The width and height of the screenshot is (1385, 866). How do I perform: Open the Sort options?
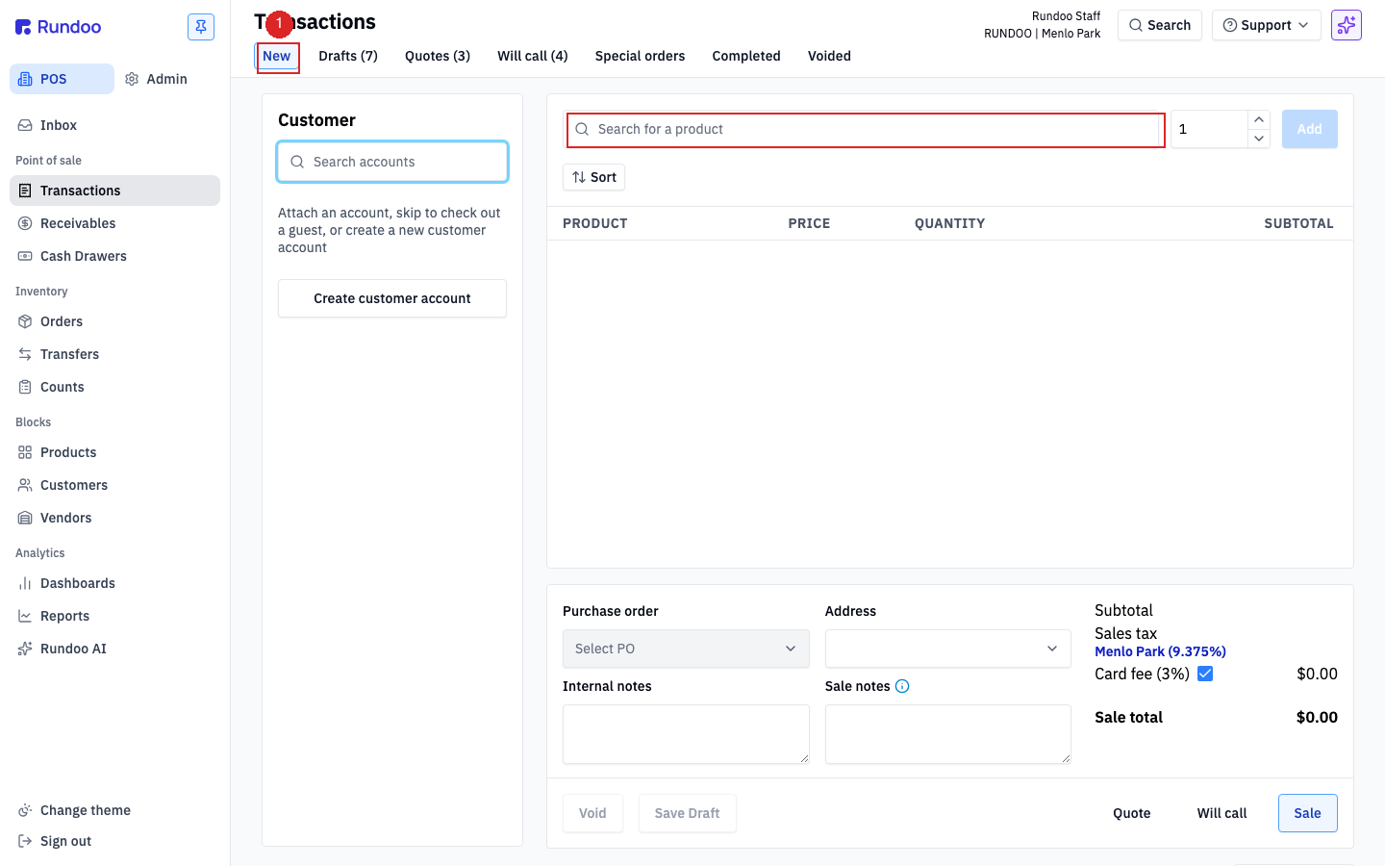coord(594,177)
